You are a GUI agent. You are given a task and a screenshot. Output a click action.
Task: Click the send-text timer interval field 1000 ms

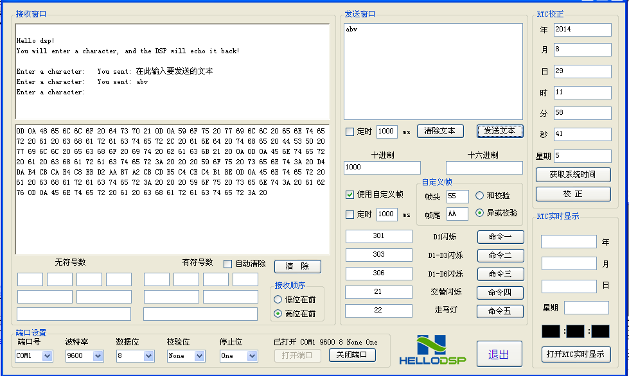[x=387, y=132]
